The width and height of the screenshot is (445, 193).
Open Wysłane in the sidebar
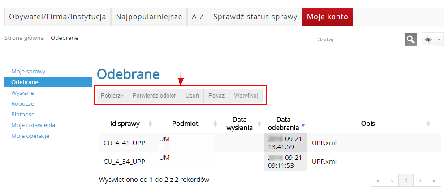coord(22,93)
